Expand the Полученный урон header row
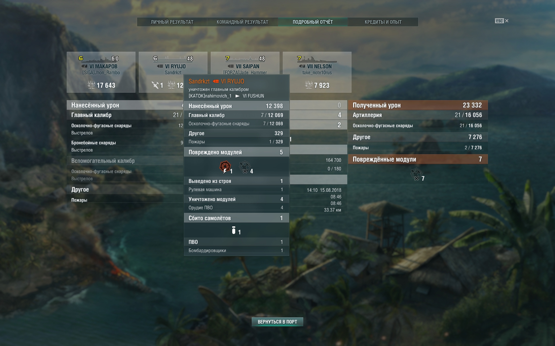The image size is (555, 346). (418, 105)
